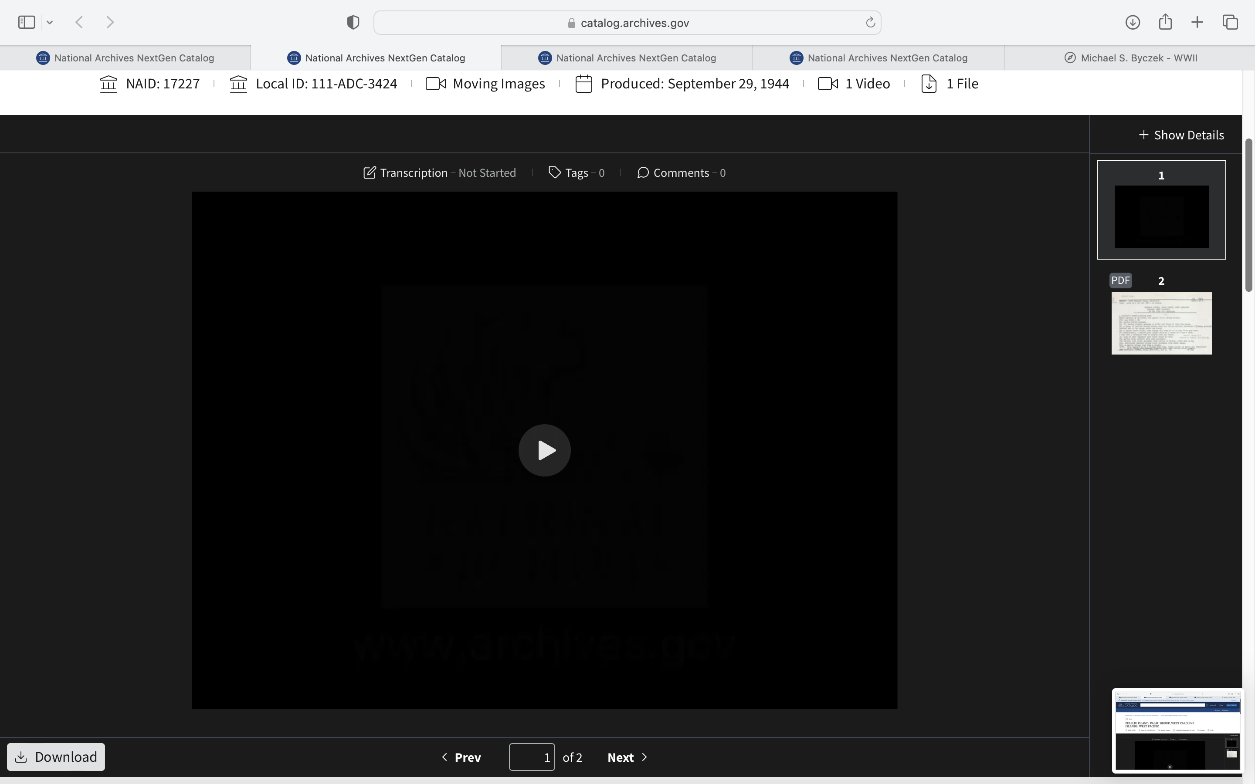This screenshot has height=784, width=1255.
Task: Open the Safari downloads icon
Action: click(1132, 22)
